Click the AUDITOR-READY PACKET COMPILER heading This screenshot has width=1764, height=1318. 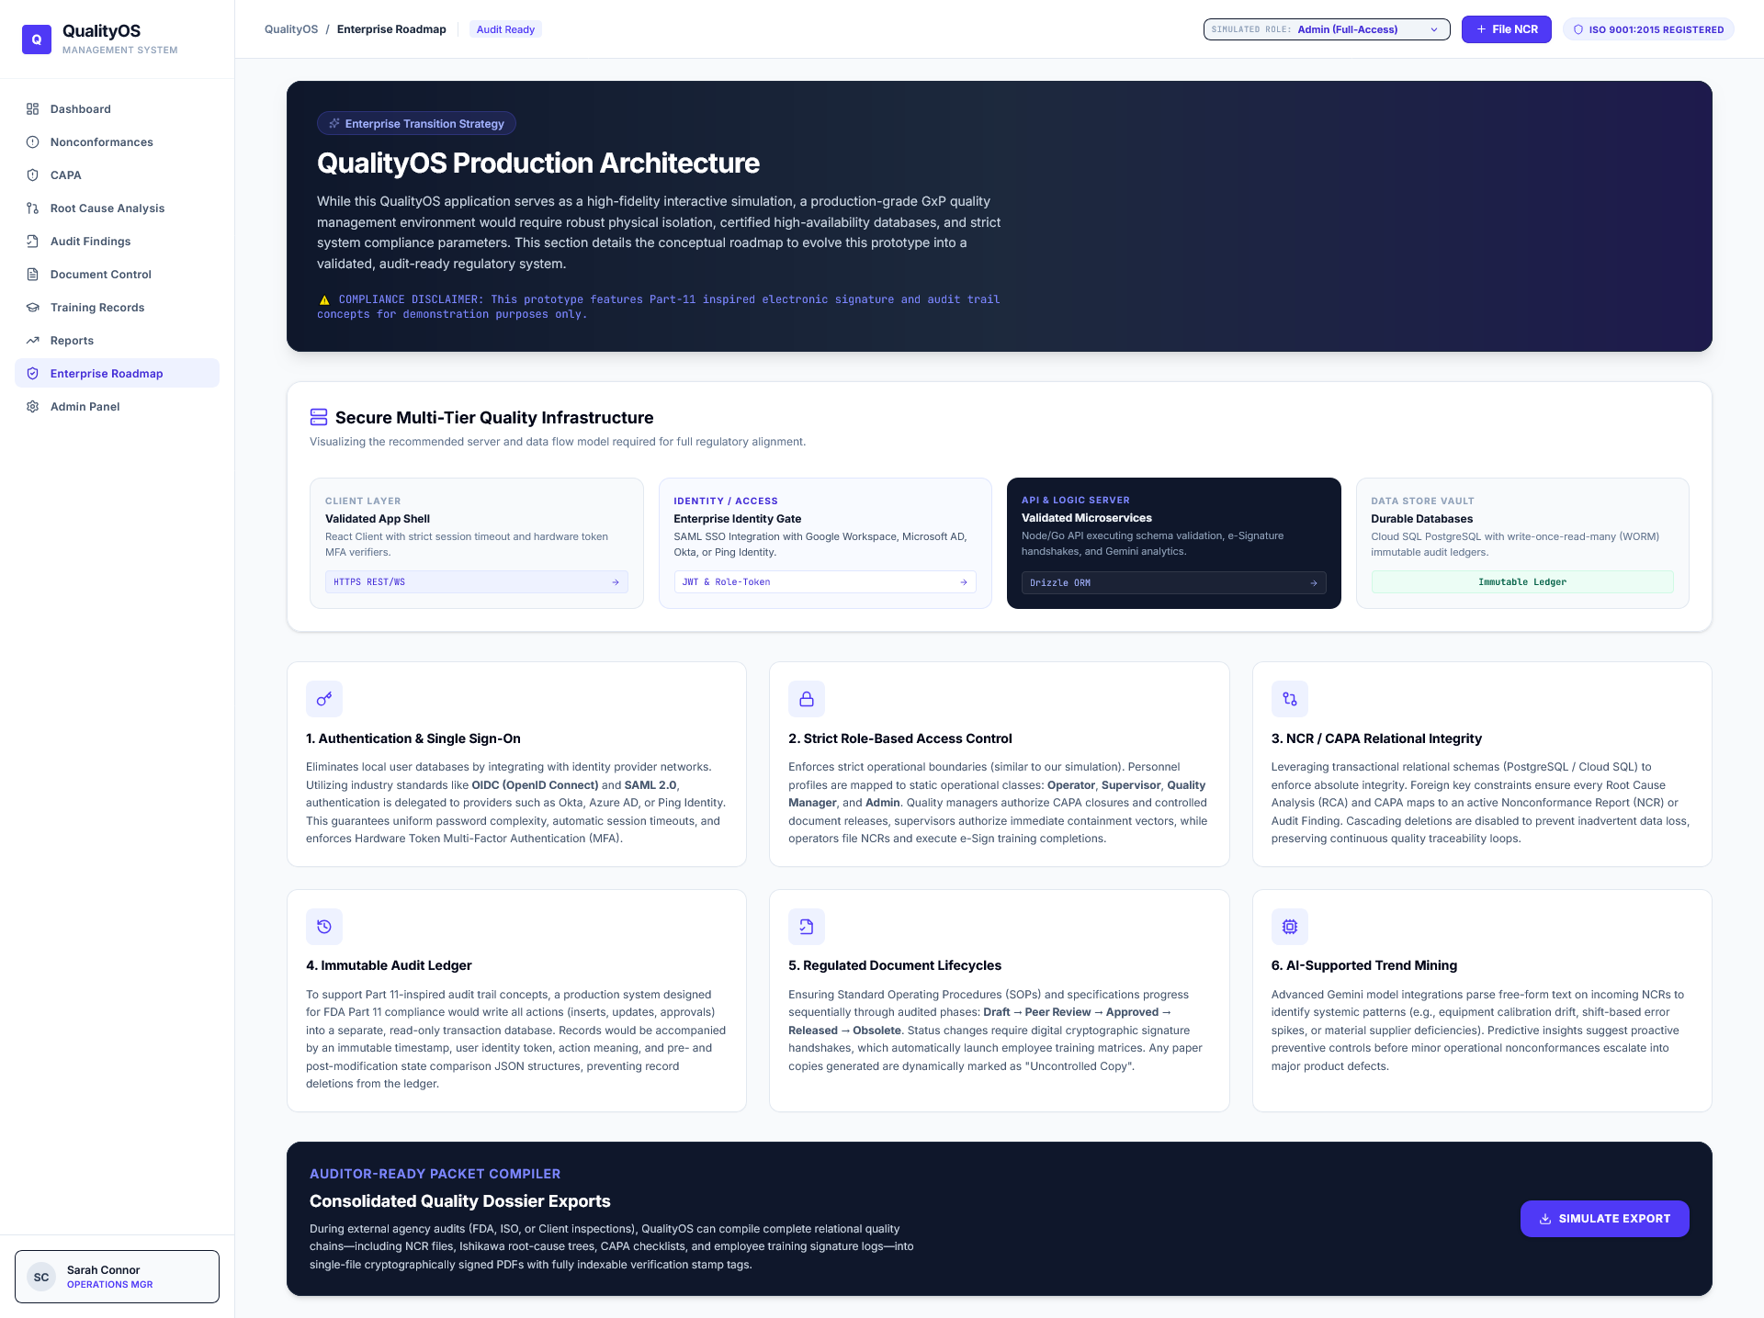pos(435,1174)
